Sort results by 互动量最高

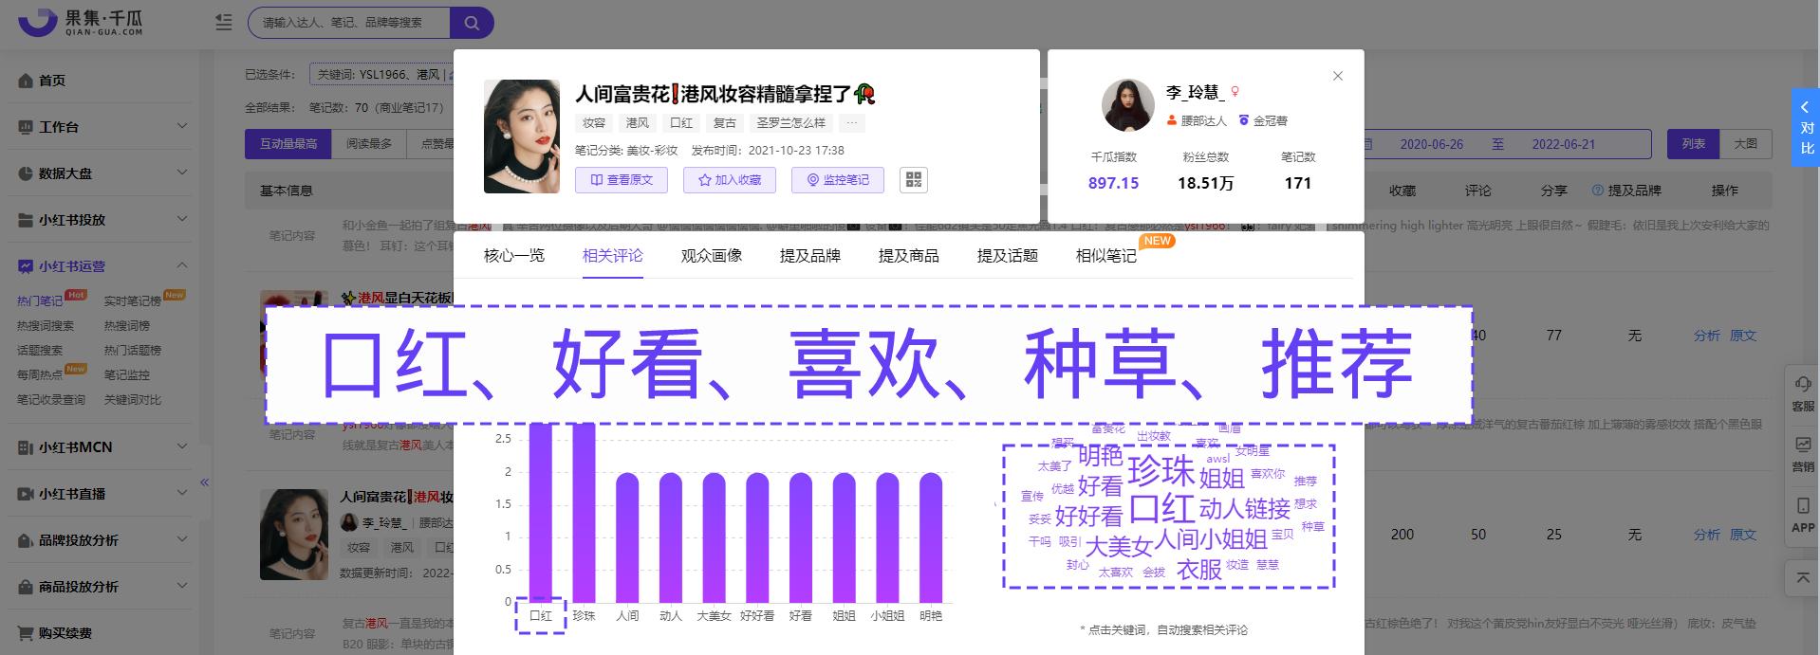(288, 144)
